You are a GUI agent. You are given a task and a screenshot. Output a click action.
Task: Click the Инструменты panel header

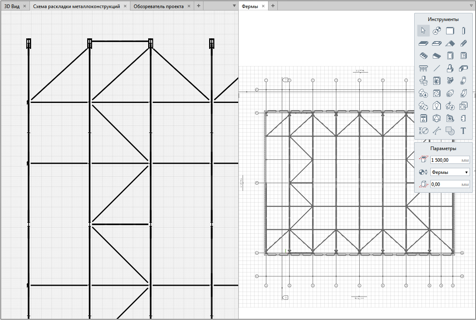point(443,19)
